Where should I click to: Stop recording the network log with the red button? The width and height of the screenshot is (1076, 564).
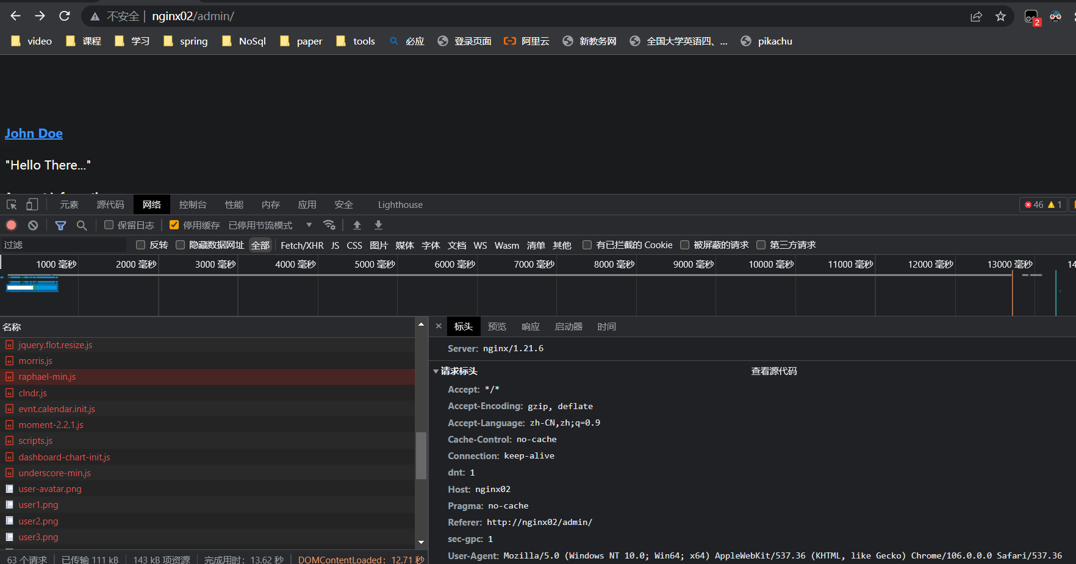[11, 225]
